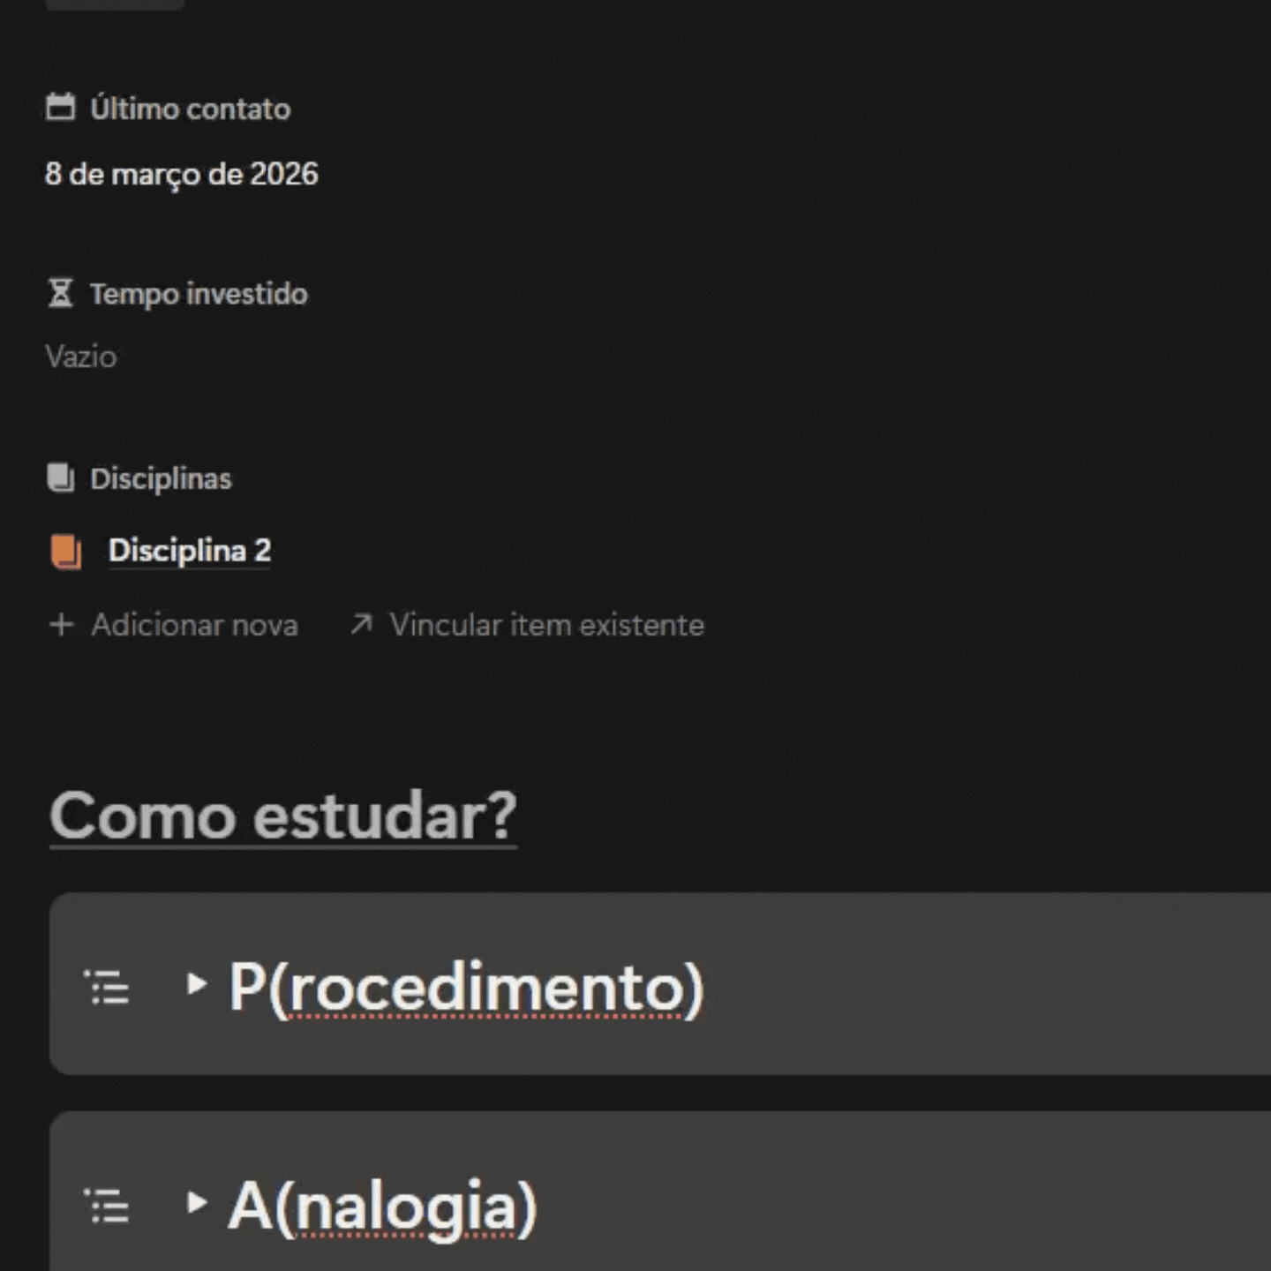Click the list icon in the P(rocedimento) callout
Screen dimensions: 1271x1271
pos(107,986)
